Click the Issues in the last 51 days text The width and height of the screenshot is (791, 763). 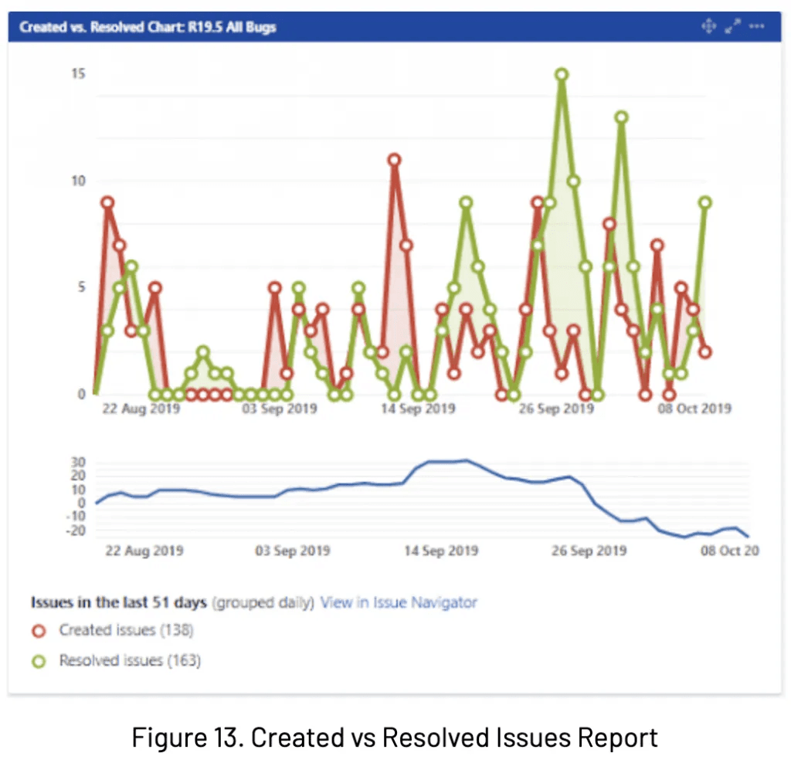119,602
